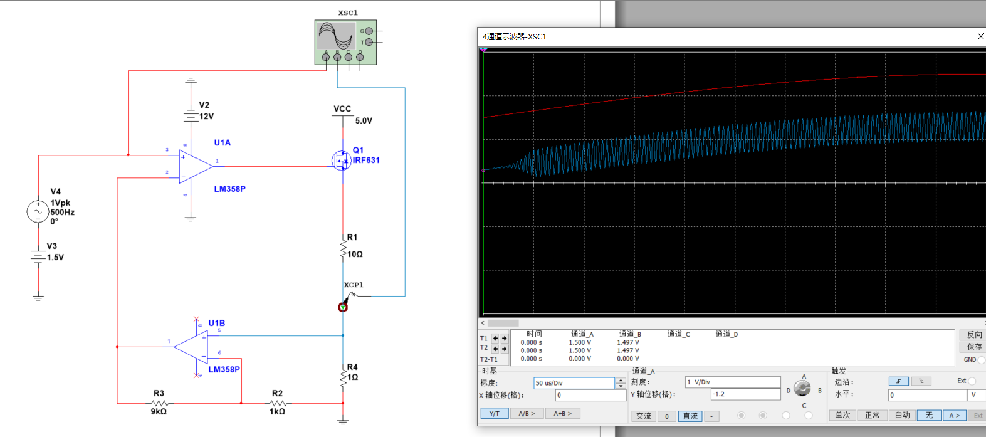Click the T1 cursor marker atop waveform display

coord(483,50)
